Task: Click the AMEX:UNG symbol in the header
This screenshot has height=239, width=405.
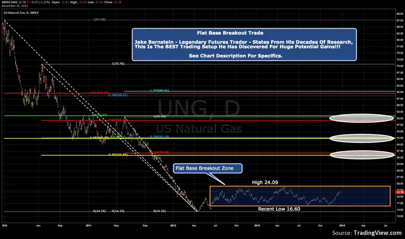Action: click(10, 2)
